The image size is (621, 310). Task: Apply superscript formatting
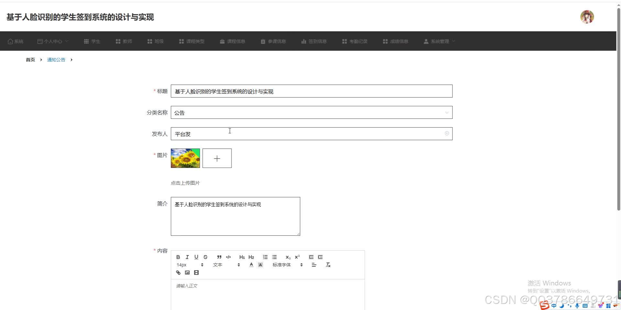point(297,257)
